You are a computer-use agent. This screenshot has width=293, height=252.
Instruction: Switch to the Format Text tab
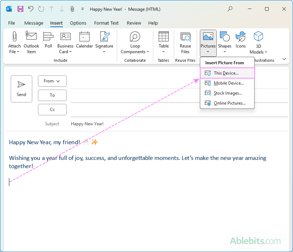106,23
